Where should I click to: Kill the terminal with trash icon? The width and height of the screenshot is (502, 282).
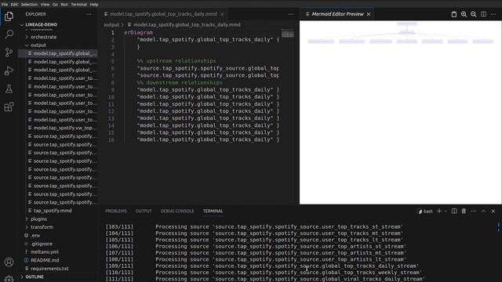point(464,211)
